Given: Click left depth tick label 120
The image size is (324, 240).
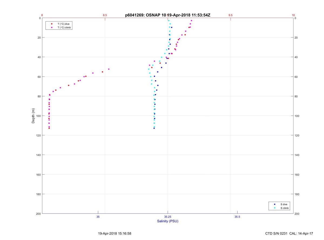Looking at the screenshot, I should pos(38,136).
